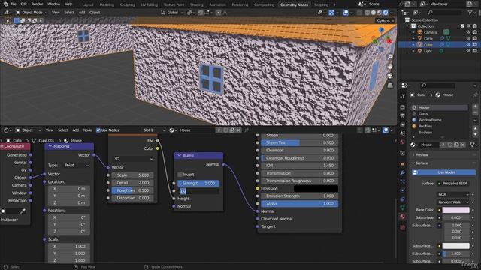Select the Light object in outliner
This screenshot has width=481, height=270.
click(x=428, y=51)
